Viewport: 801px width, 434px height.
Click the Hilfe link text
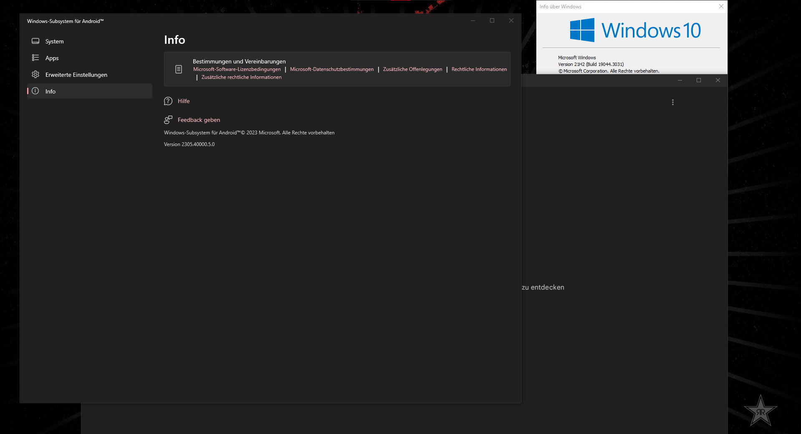[x=183, y=101]
